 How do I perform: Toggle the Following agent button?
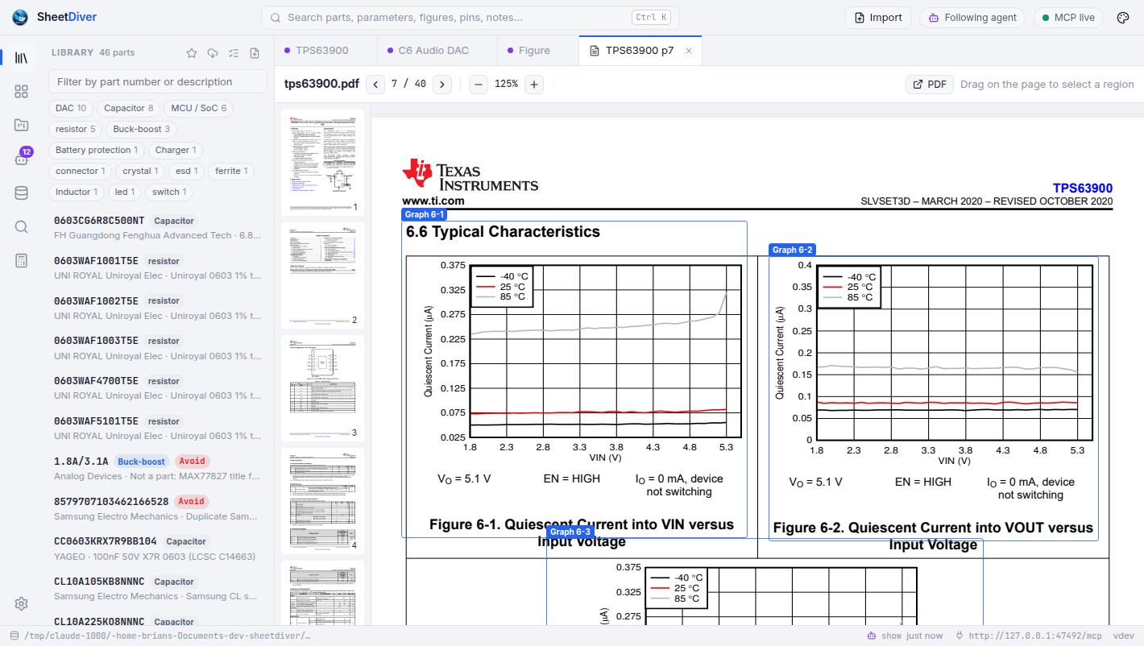pyautogui.click(x=972, y=18)
